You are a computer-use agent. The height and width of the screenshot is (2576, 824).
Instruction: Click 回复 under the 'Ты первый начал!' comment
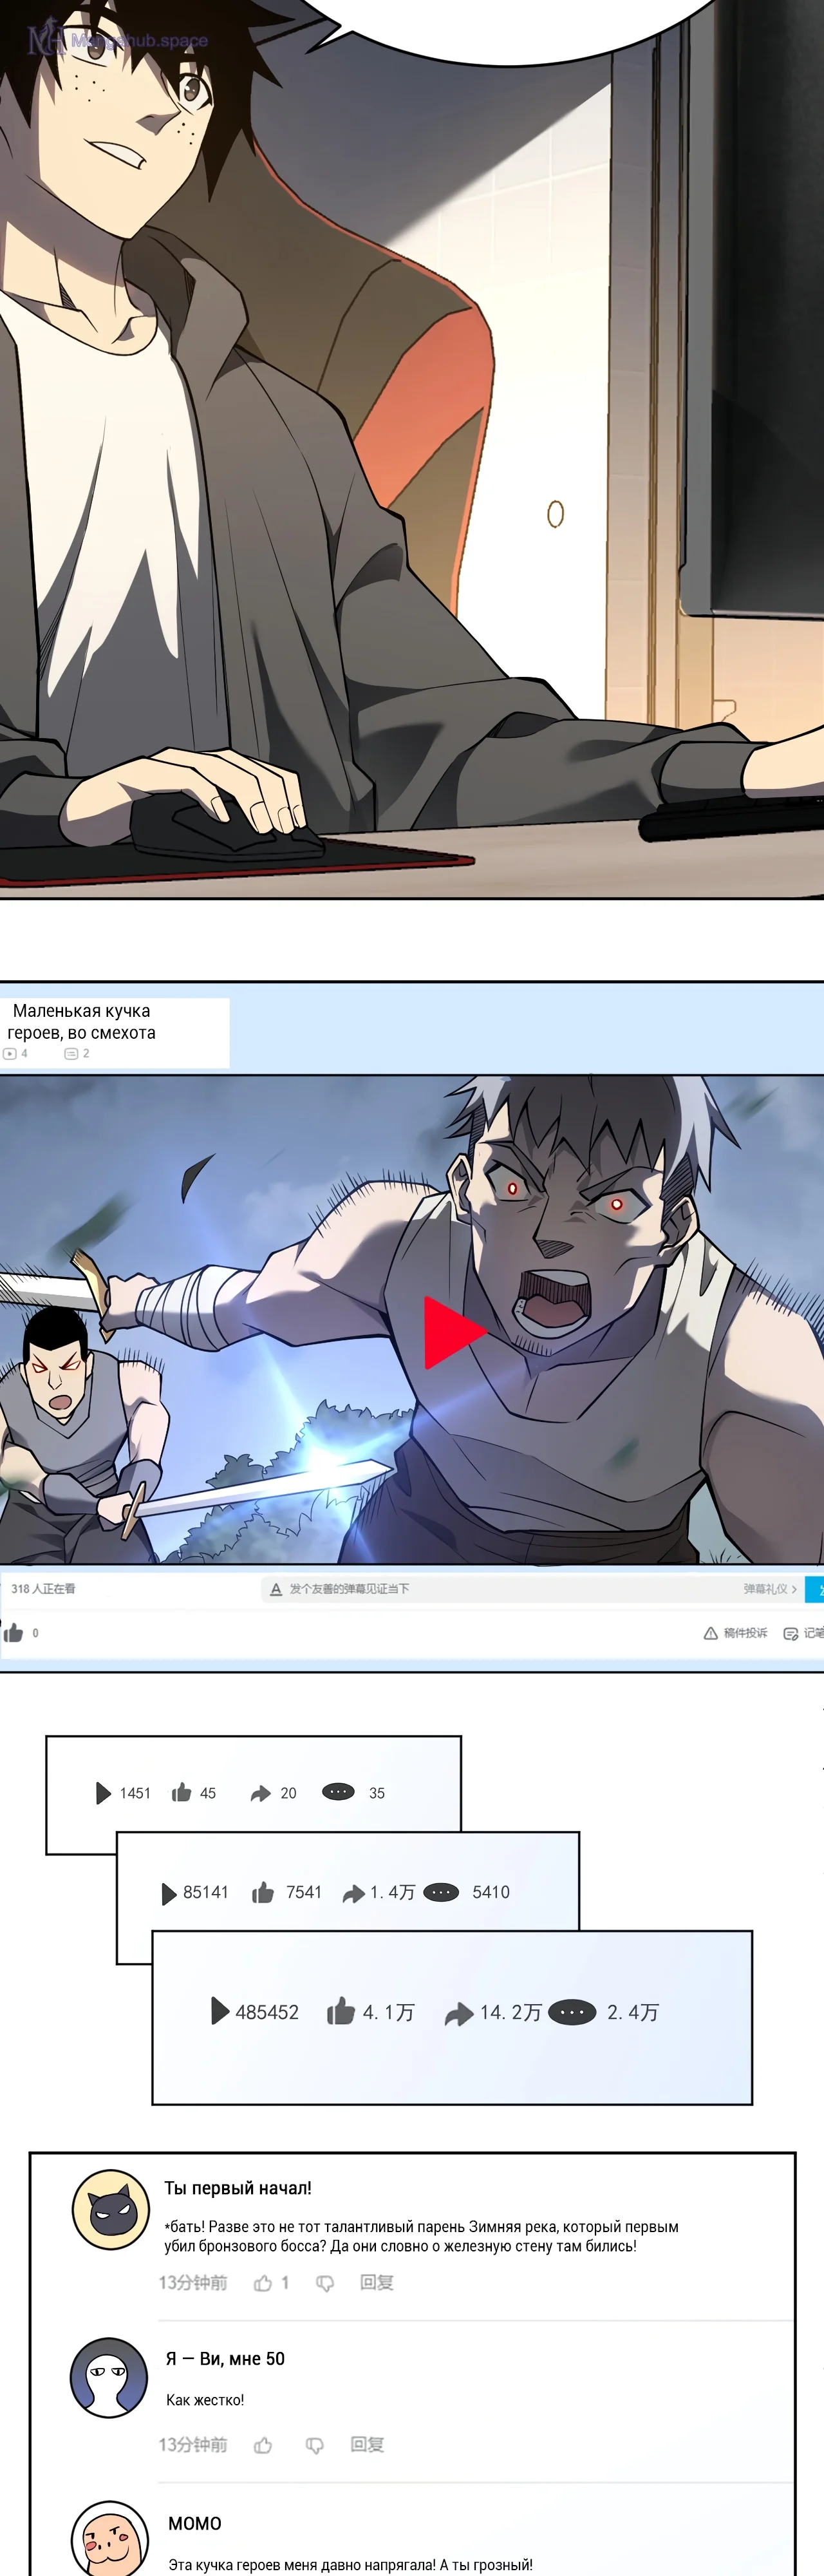click(x=376, y=2283)
